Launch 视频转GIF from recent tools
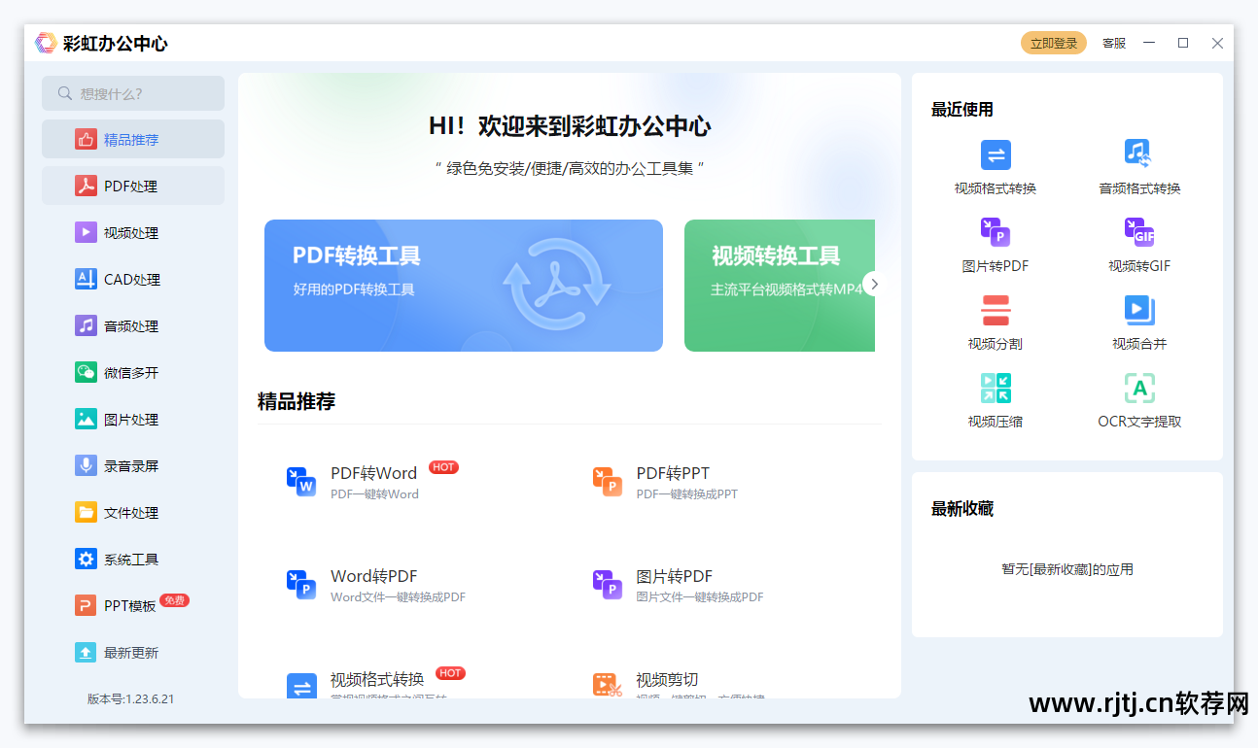This screenshot has width=1258, height=748. [1138, 233]
